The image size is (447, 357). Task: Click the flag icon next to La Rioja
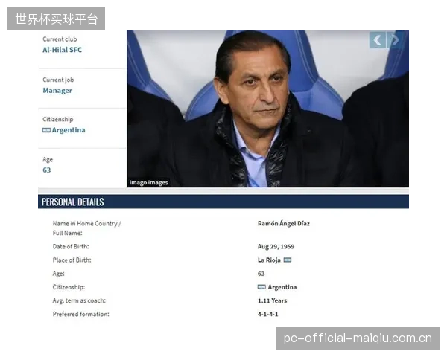pos(288,260)
